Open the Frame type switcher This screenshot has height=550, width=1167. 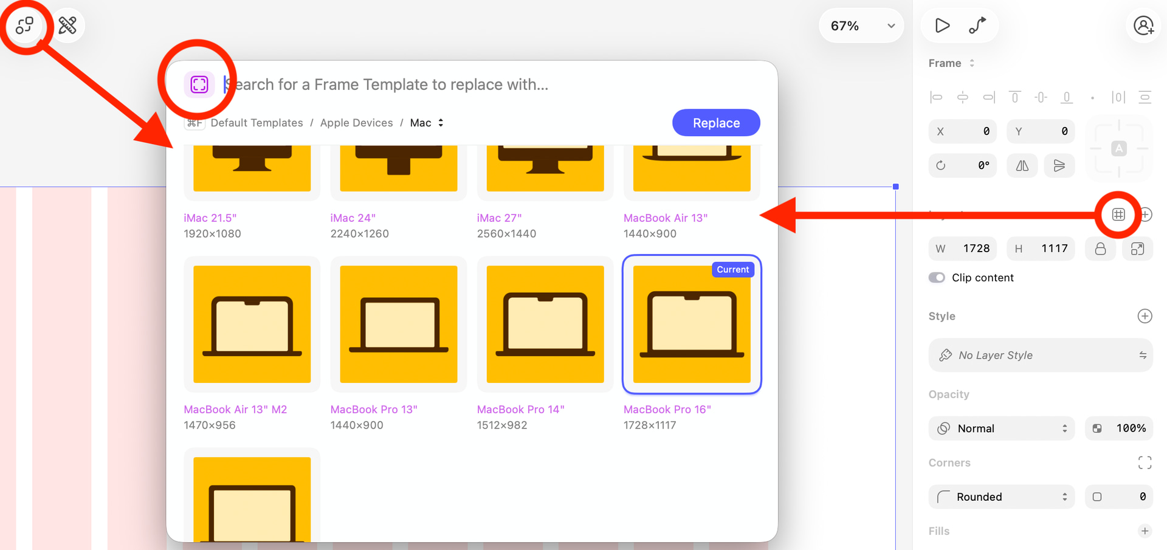(x=952, y=63)
